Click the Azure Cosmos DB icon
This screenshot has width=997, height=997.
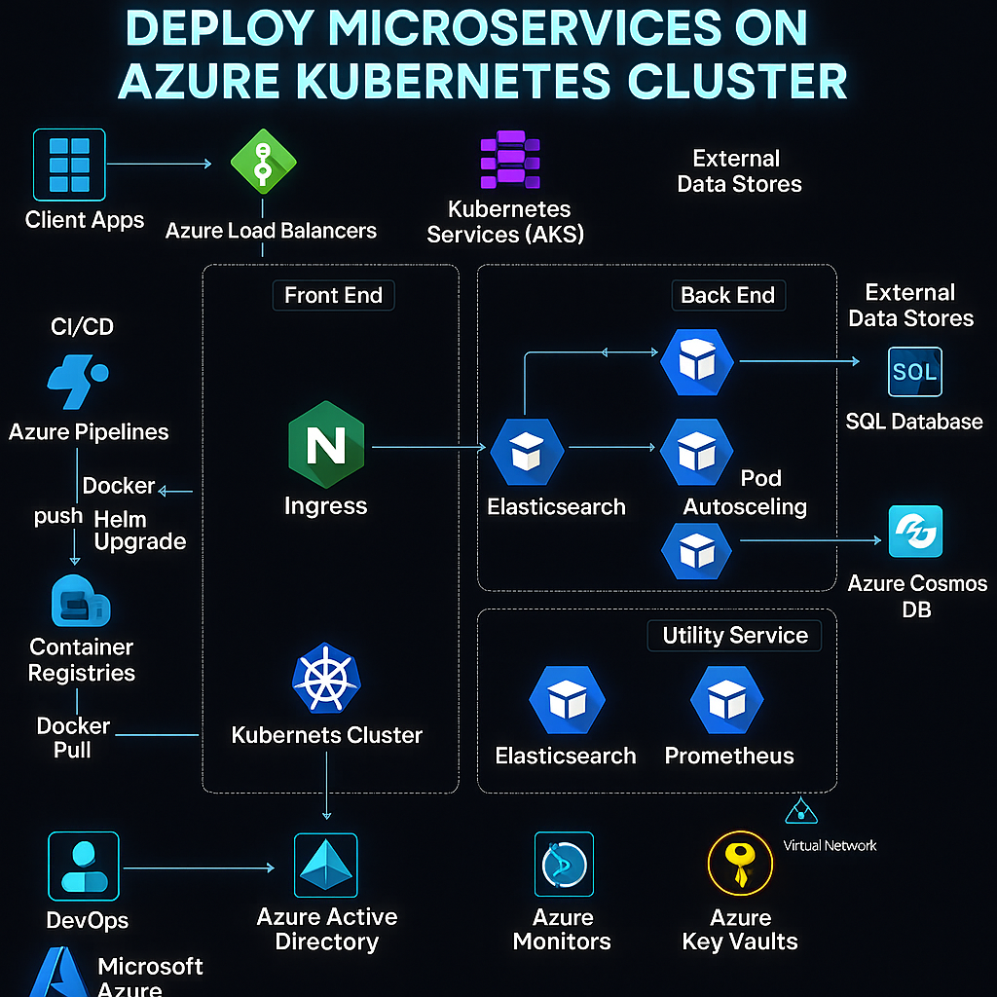[x=915, y=531]
